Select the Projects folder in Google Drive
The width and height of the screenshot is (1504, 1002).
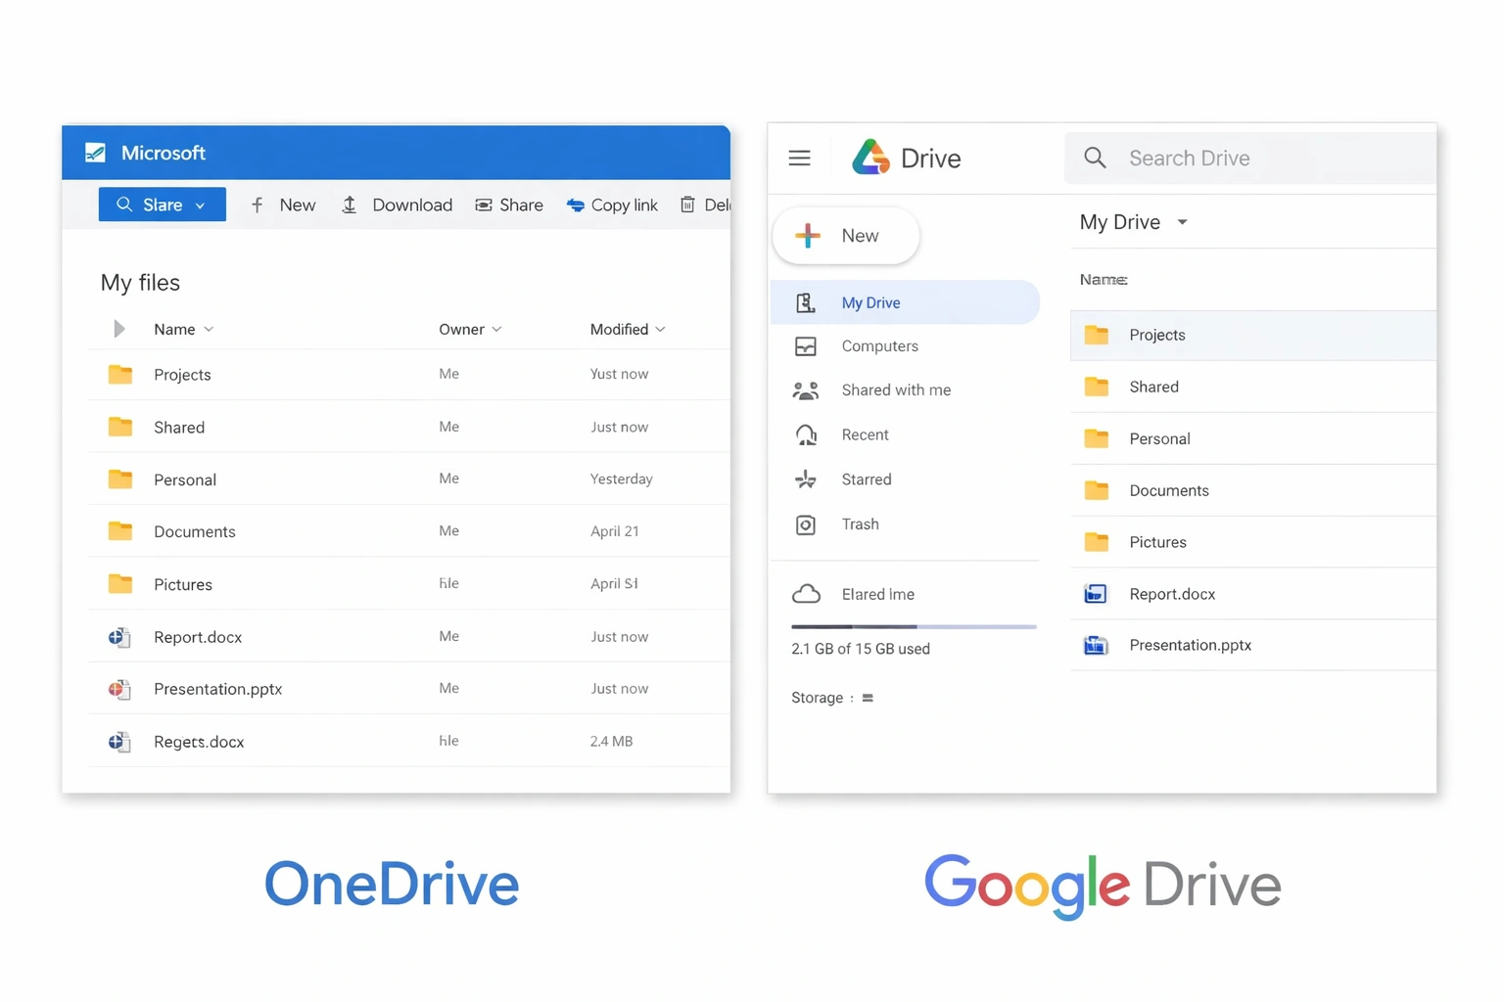[1157, 335]
